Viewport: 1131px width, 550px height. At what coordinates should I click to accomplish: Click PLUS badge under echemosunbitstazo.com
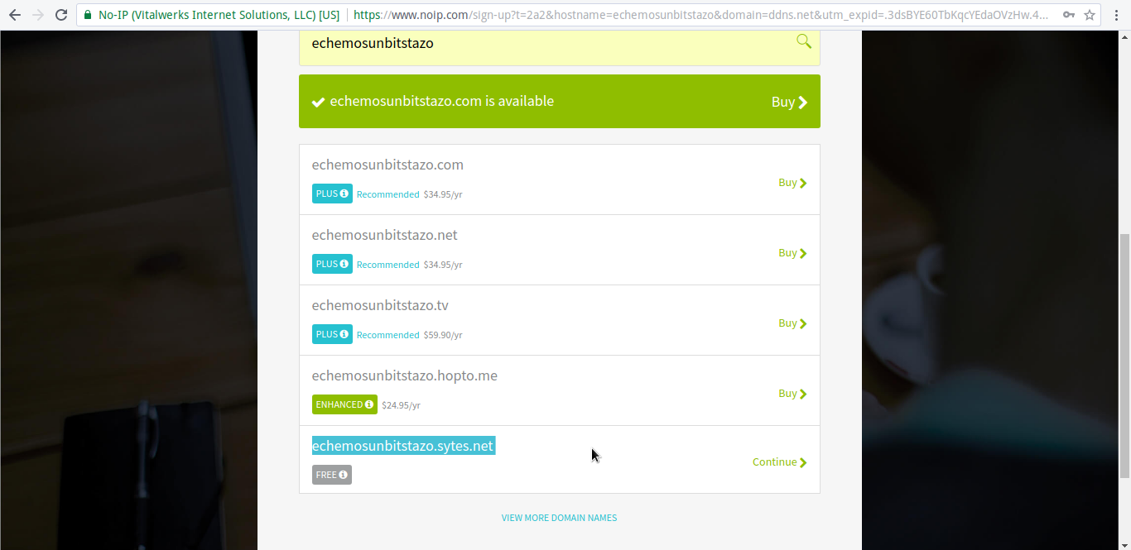pos(332,194)
